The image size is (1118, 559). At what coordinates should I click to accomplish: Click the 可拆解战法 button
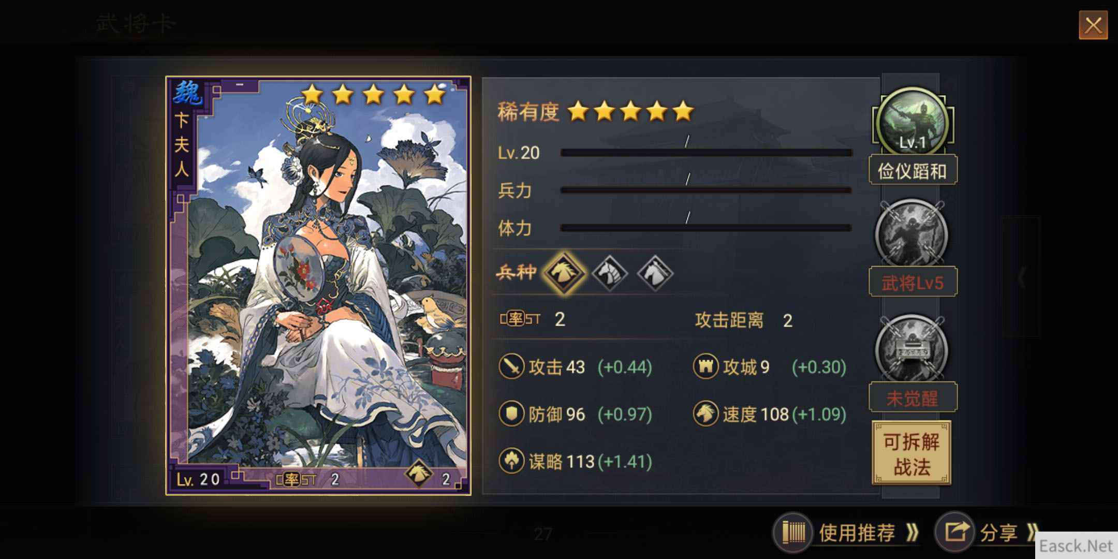click(911, 453)
